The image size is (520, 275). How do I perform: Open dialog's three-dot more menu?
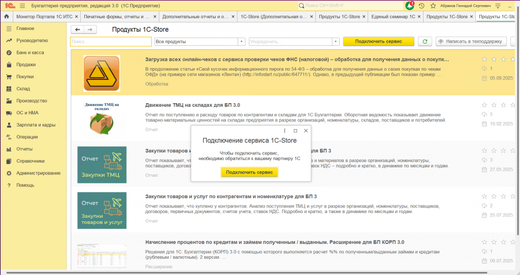coord(284,131)
